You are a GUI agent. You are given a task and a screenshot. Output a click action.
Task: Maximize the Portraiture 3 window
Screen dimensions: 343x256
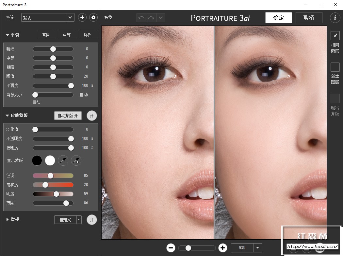tap(320, 5)
